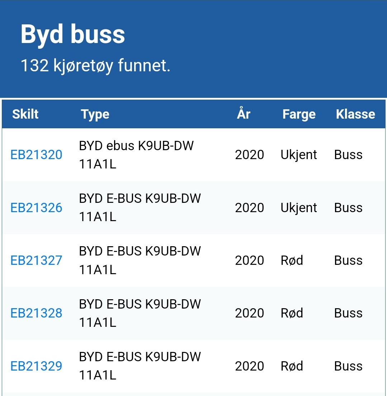This screenshot has height=396, width=387.
Task: Click year 2020 in the EB21320 row
Action: (249, 155)
